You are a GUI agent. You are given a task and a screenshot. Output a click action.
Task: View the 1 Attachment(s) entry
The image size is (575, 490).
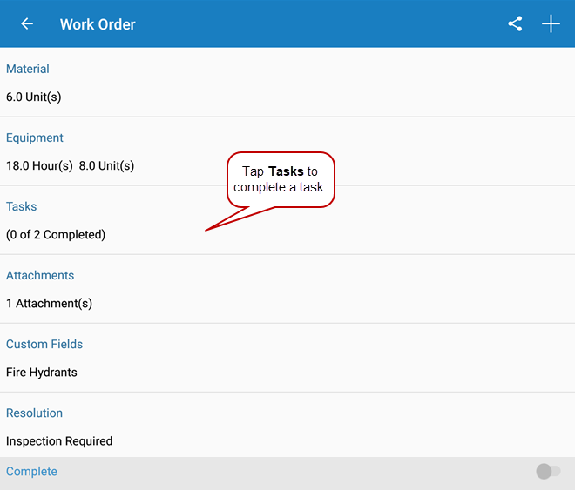click(x=49, y=303)
